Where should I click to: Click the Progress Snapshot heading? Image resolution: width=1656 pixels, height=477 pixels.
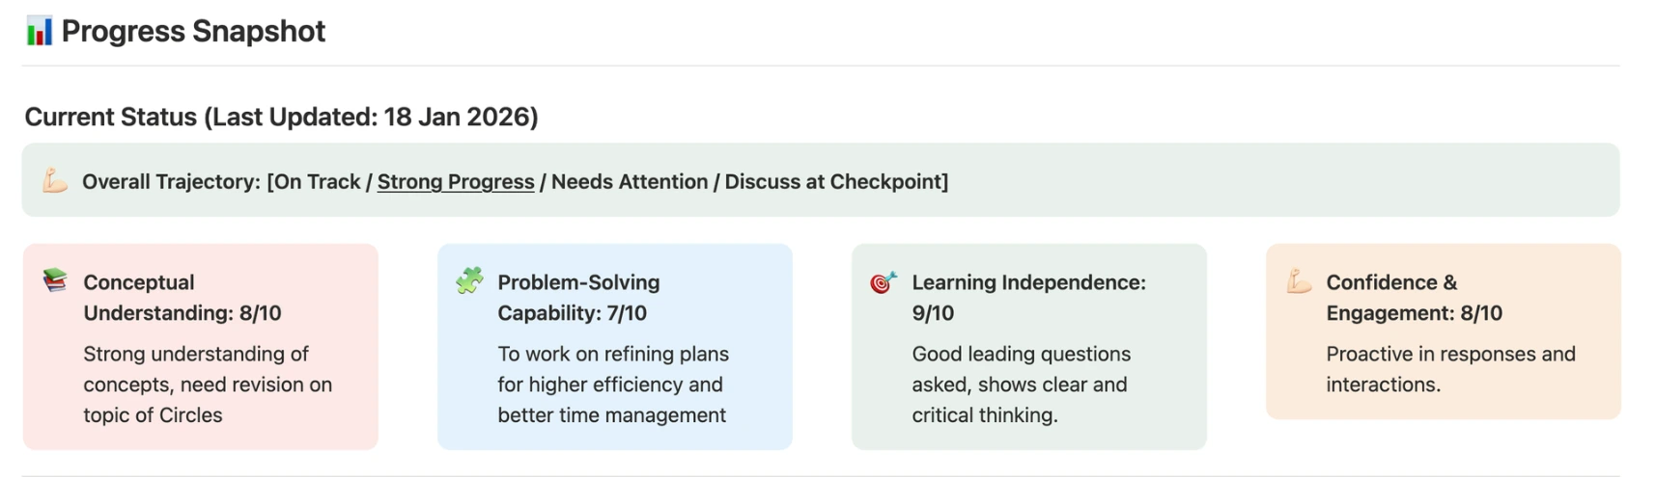coord(193,32)
